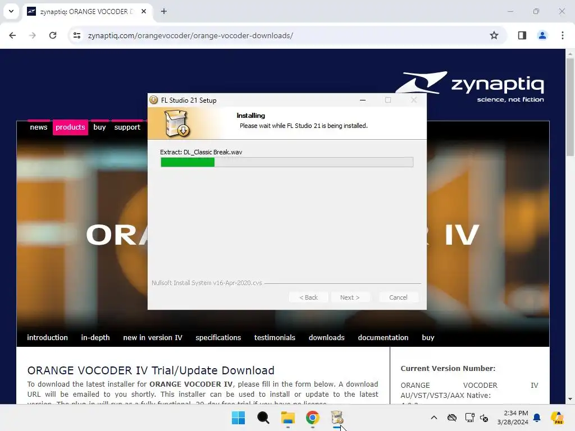Close the zynaptiq browser tab
Screen dimensions: 575x431
tap(144, 11)
